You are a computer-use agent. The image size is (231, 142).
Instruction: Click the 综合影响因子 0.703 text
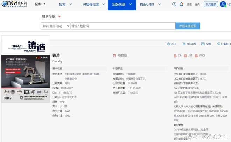[x=190, y=79]
